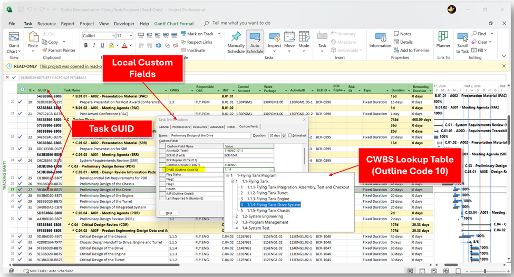Select the Advanced tab in Task Information
The image size is (514, 277).
pos(217,127)
